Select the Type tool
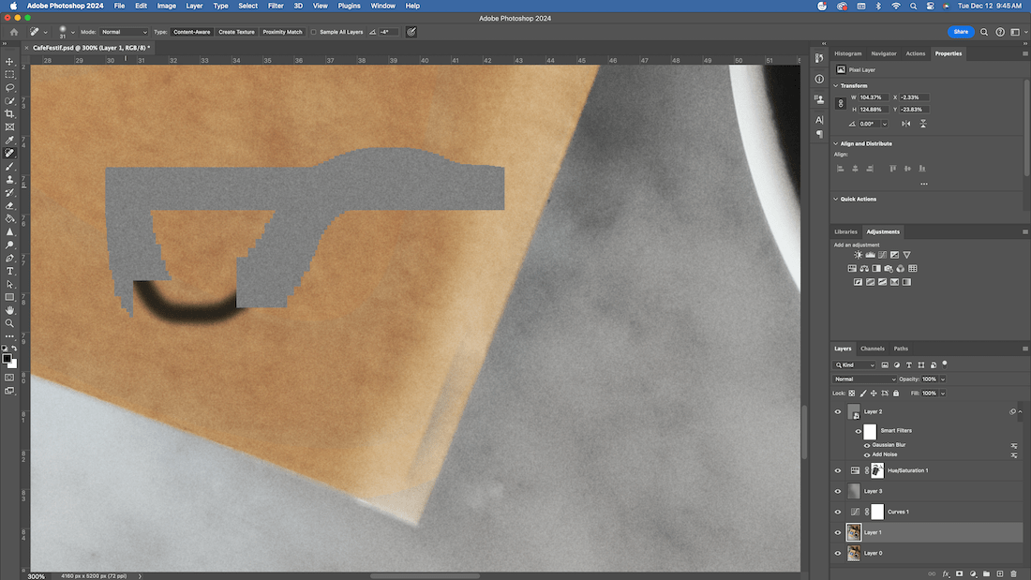The width and height of the screenshot is (1031, 580). (9, 271)
